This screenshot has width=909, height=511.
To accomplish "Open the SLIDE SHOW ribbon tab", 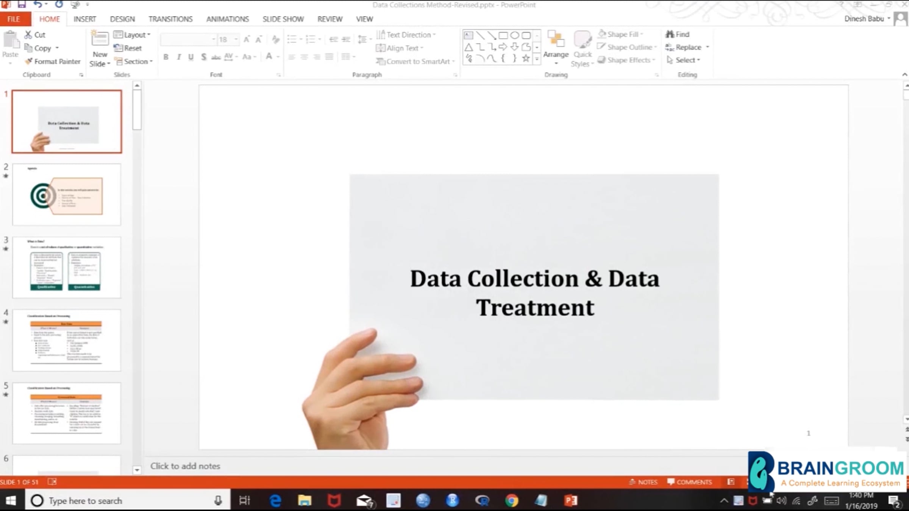I will tap(283, 19).
